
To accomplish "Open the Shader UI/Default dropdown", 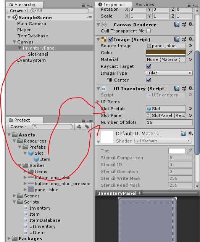I will coord(163,141).
